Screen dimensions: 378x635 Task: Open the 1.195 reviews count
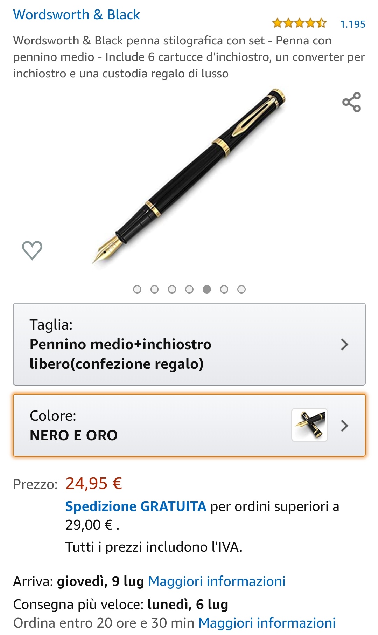pyautogui.click(x=352, y=24)
